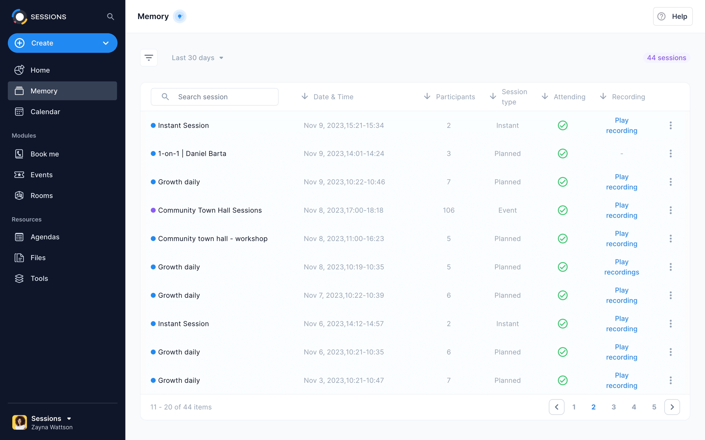The image size is (705, 440).
Task: Open more options for Nov 6 Instant Session
Action: click(670, 324)
